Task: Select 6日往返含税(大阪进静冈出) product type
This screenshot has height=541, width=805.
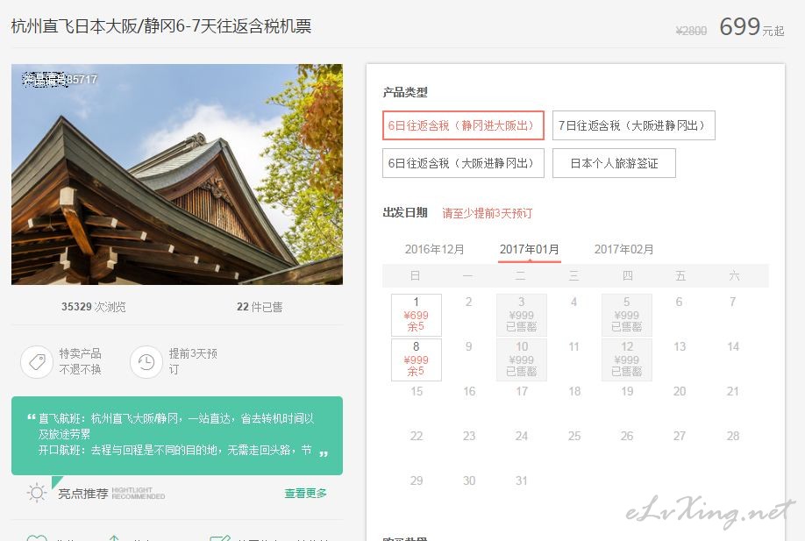Action: (463, 163)
